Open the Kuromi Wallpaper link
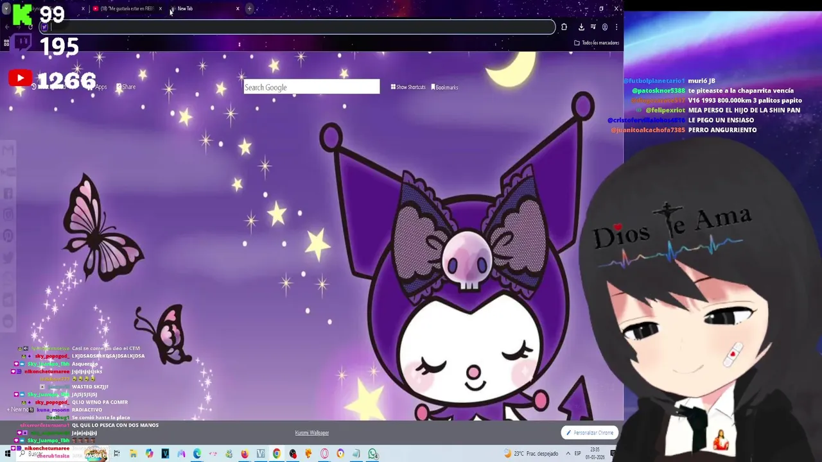This screenshot has width=822, height=462. click(x=311, y=432)
